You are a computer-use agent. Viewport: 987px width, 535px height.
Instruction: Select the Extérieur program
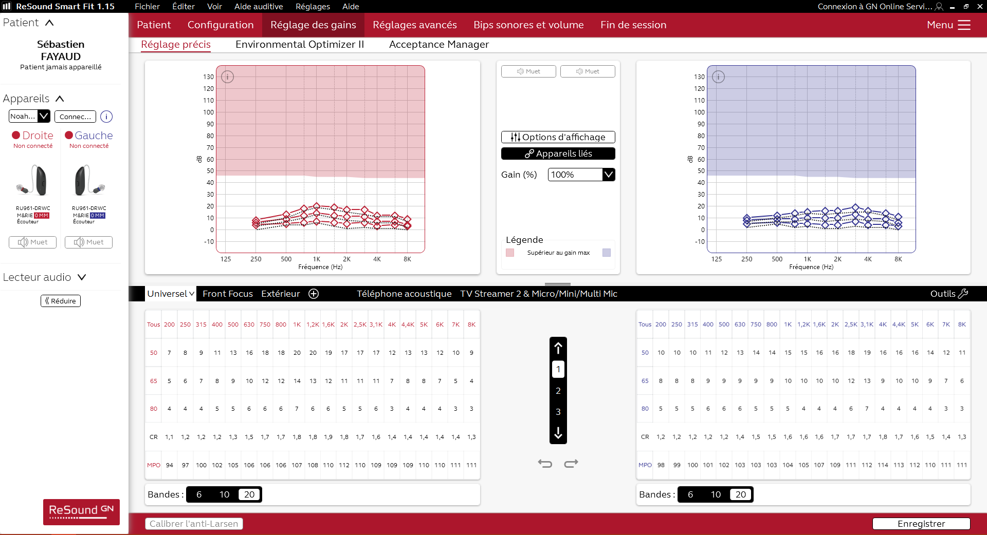[x=281, y=294]
